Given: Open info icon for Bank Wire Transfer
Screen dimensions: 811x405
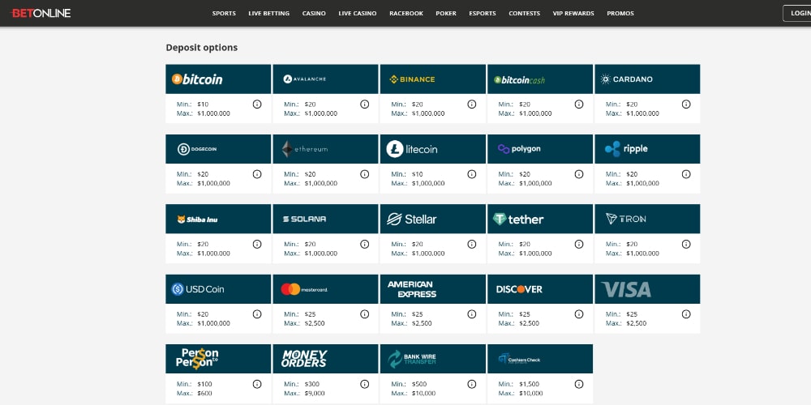Looking at the screenshot, I should pos(471,384).
